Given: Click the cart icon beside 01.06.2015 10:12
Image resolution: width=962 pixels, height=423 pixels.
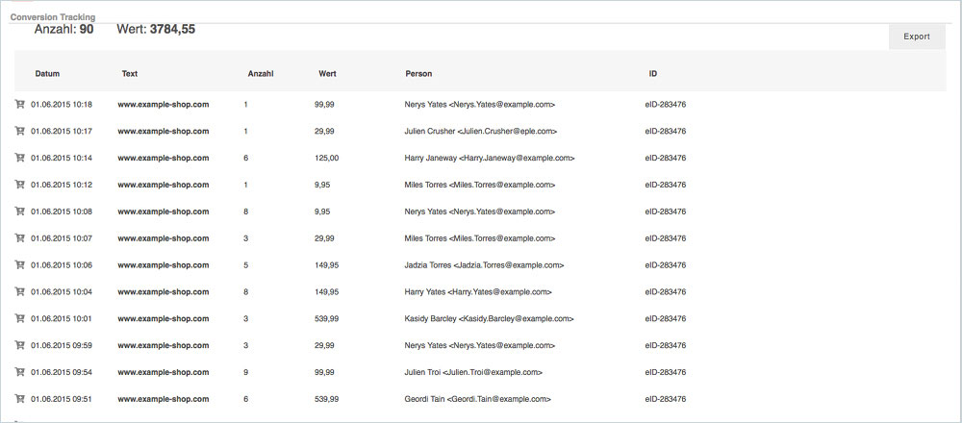Looking at the screenshot, I should (19, 185).
